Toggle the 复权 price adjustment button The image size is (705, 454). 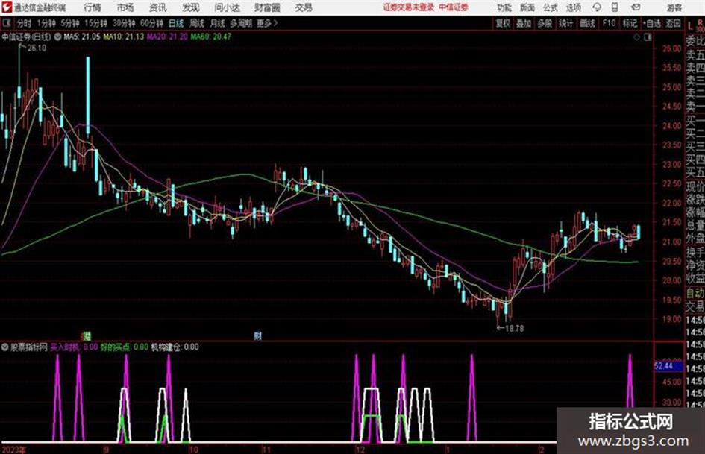[503, 23]
